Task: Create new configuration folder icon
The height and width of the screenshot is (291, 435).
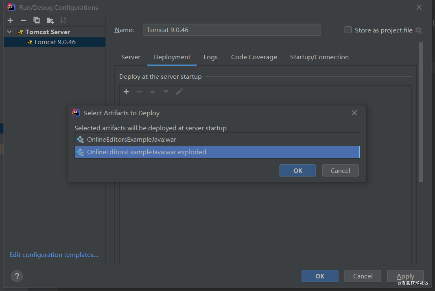Action: pos(50,20)
